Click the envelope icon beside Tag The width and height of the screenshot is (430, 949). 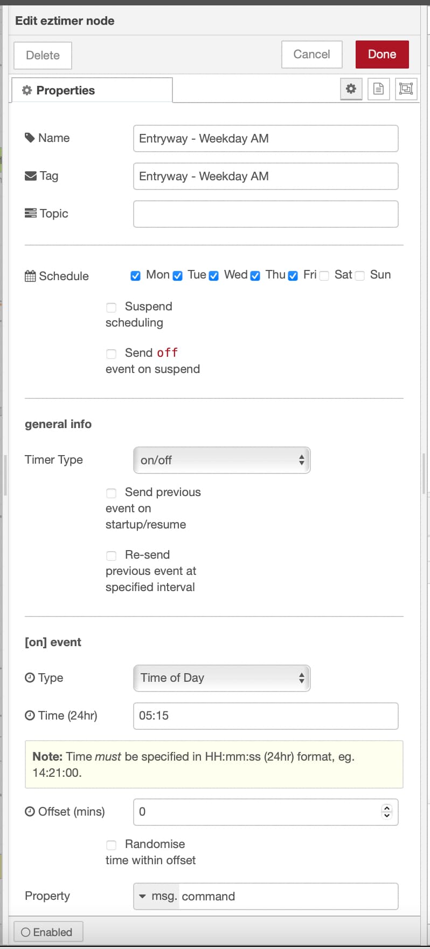click(30, 175)
